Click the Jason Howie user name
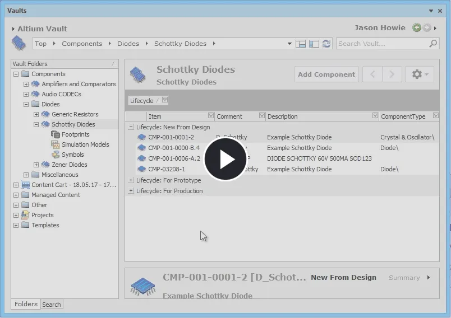Viewport: 451px width, 318px height. pos(380,28)
